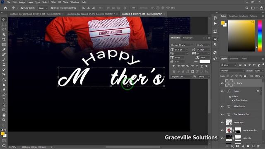Hide the Happy text layer
Image resolution: width=265 pixels, height=149 pixels.
(x=222, y=91)
